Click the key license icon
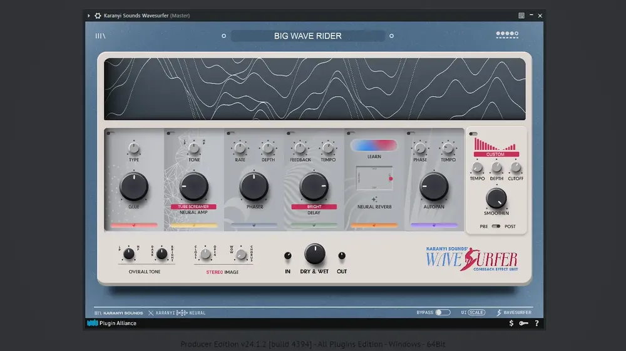 coord(523,323)
